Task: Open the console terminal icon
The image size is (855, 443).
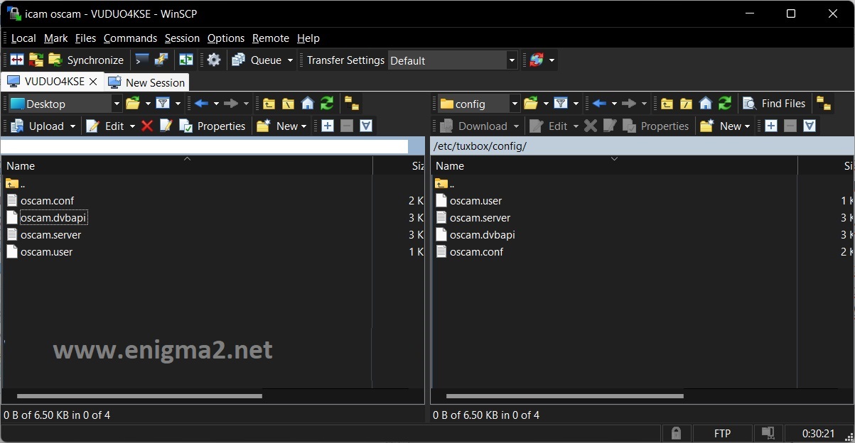Action: click(142, 60)
